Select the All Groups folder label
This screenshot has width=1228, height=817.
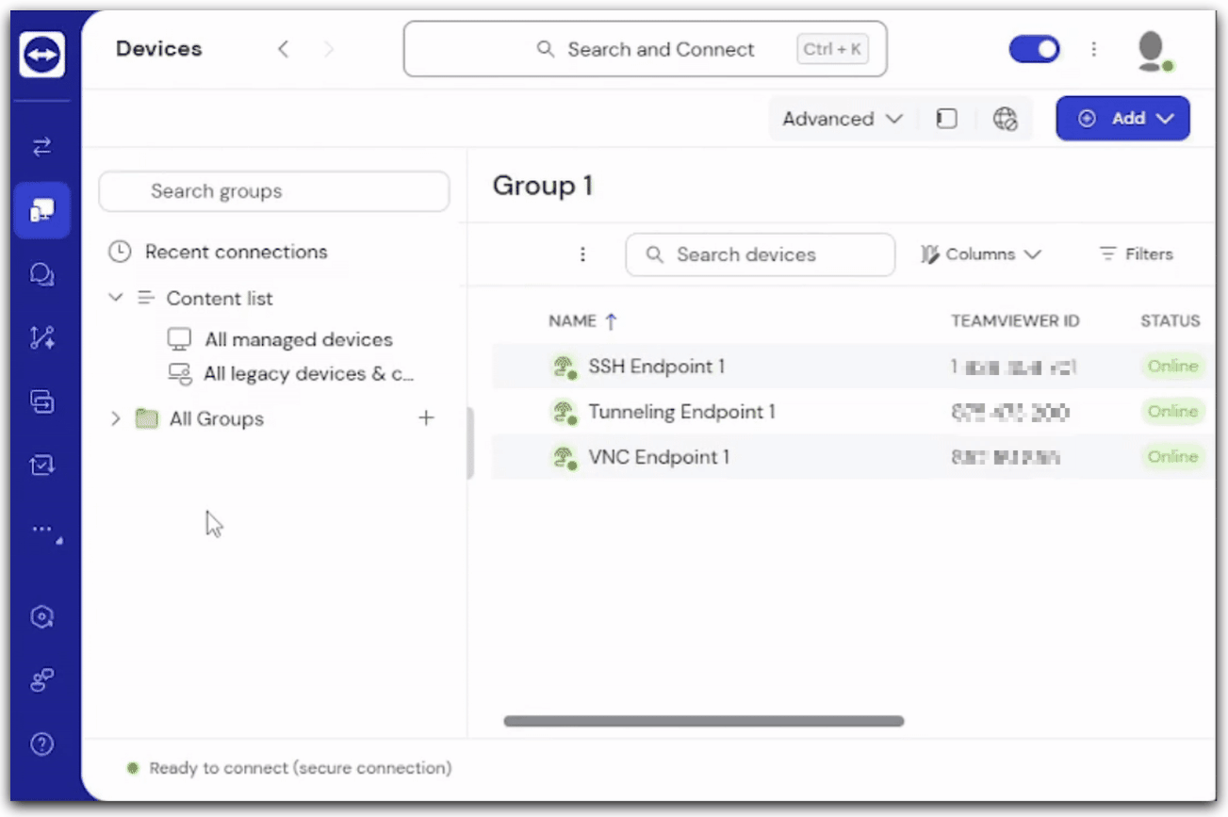(217, 418)
